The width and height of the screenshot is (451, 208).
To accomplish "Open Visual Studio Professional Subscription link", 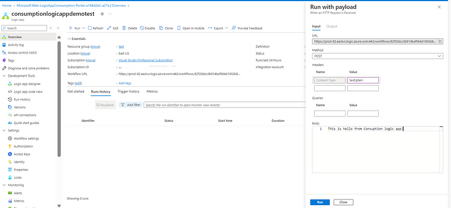I will [x=145, y=60].
